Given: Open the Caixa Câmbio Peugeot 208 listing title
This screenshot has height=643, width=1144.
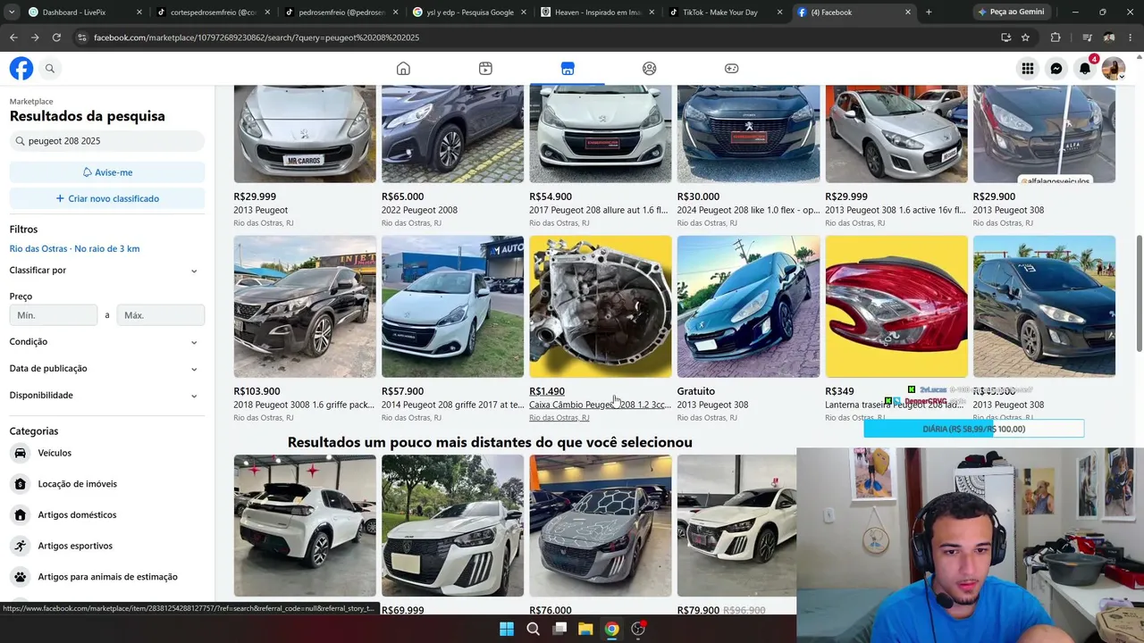Looking at the screenshot, I should tap(600, 405).
